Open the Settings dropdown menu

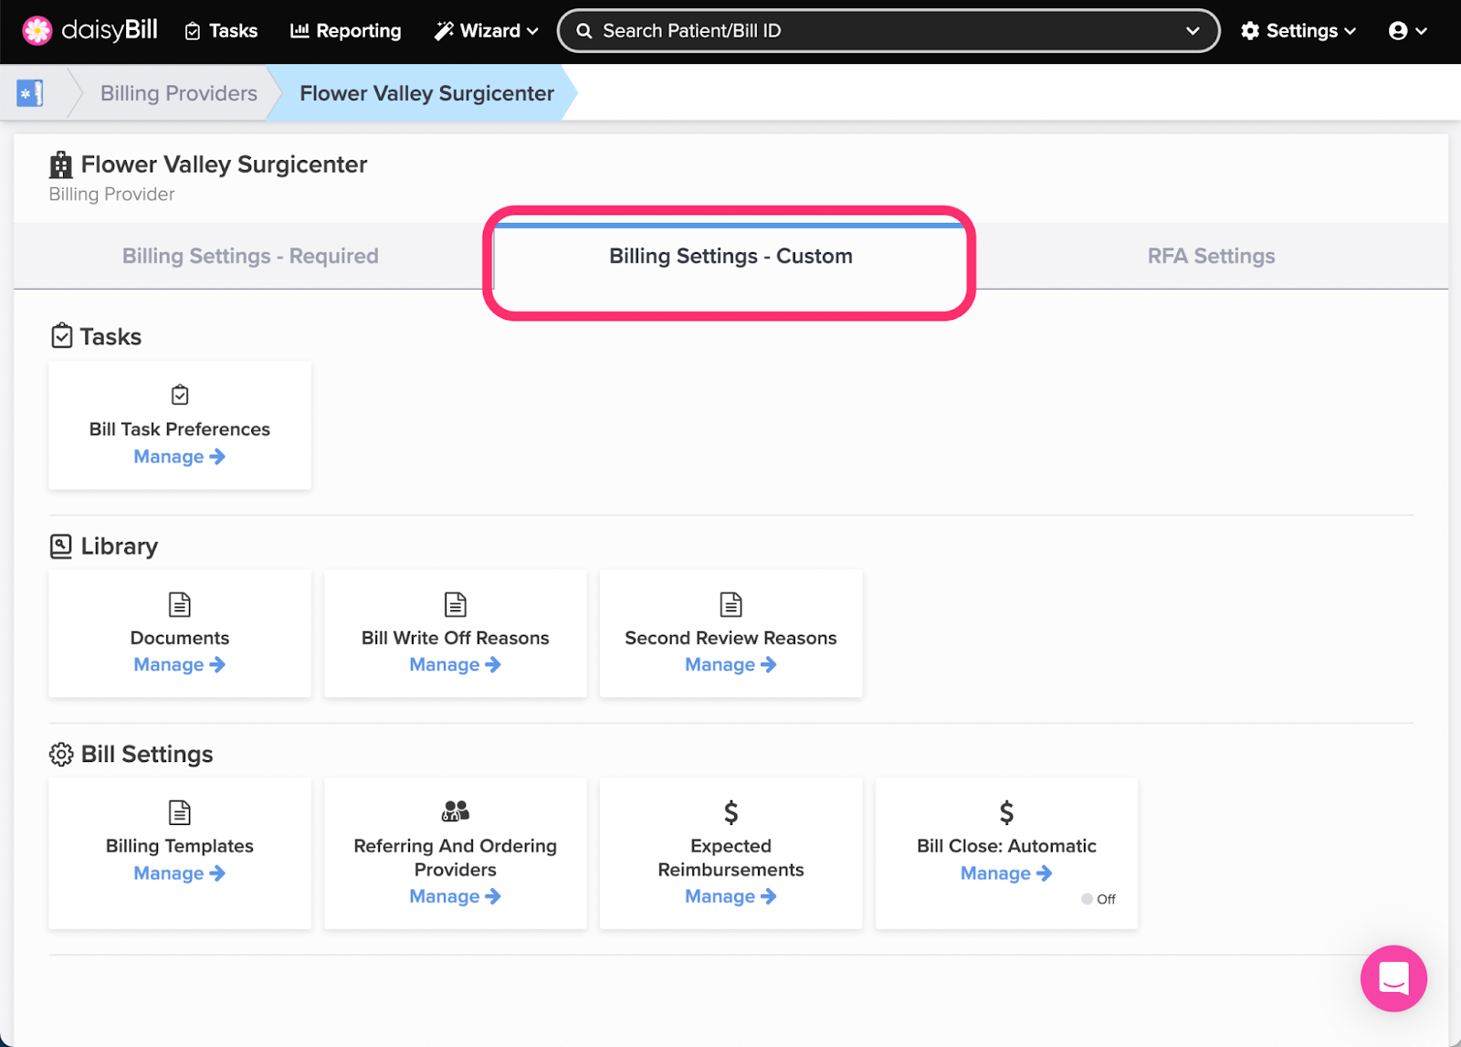1298,31
